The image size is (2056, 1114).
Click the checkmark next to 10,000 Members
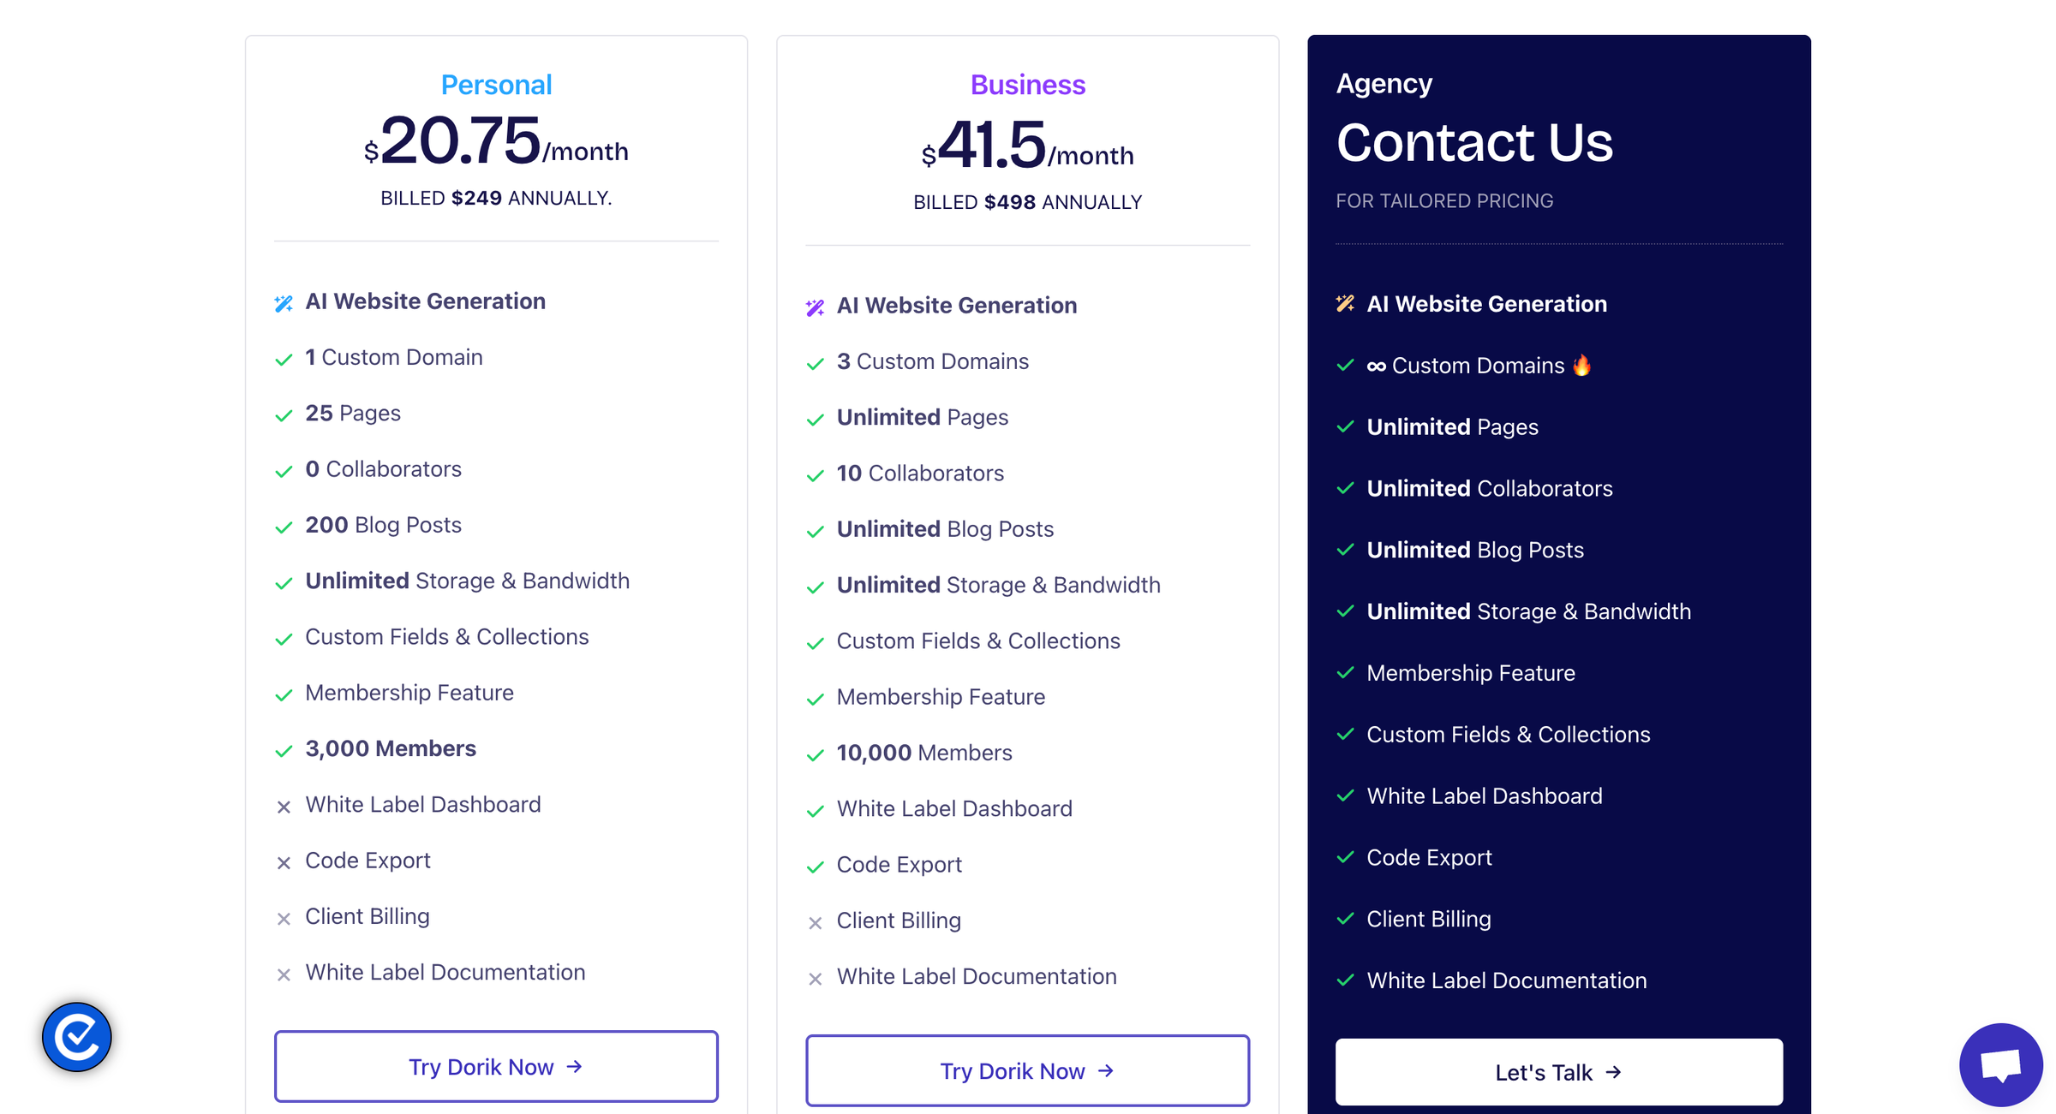814,754
